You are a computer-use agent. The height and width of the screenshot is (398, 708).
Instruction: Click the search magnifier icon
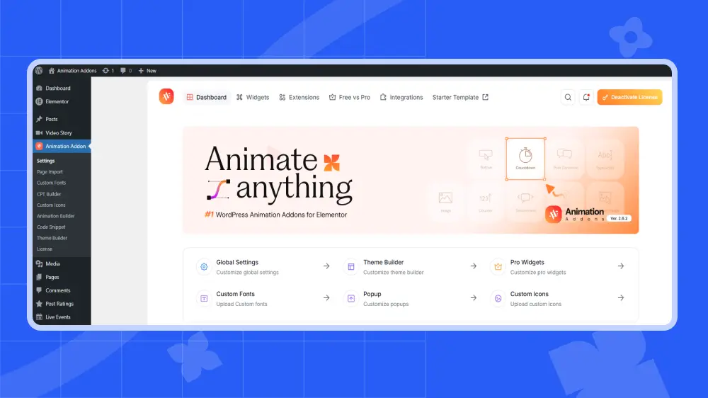568,97
